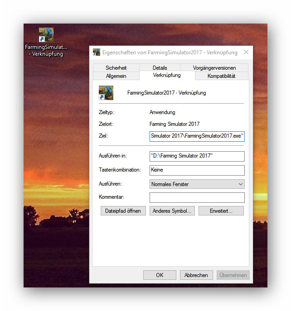Click the empty Kommentar field
291x311 pixels.
coord(197,197)
